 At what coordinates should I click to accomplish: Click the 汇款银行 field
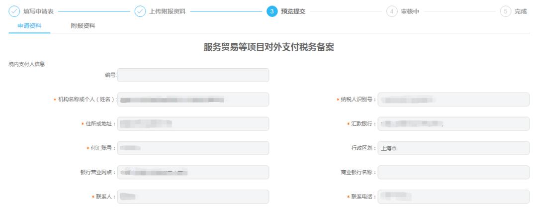[453, 124]
